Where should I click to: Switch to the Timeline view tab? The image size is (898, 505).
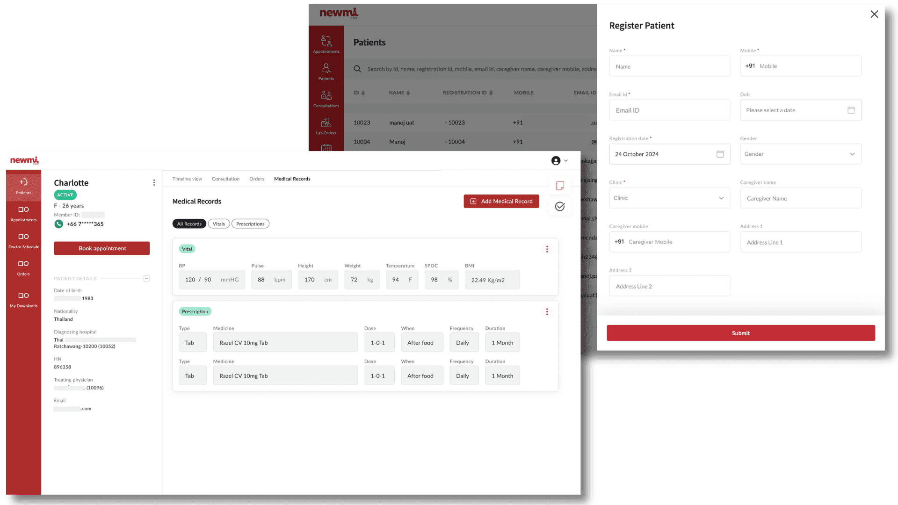pos(187,179)
